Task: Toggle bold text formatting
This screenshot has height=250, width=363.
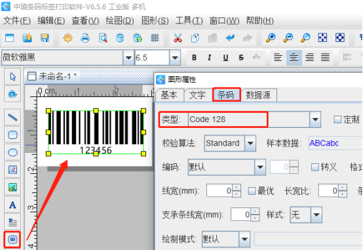Action: point(194,57)
